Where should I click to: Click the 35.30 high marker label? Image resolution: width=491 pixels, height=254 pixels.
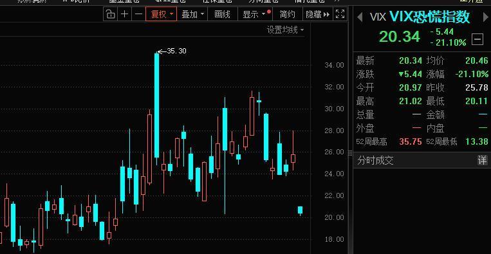tap(176, 51)
